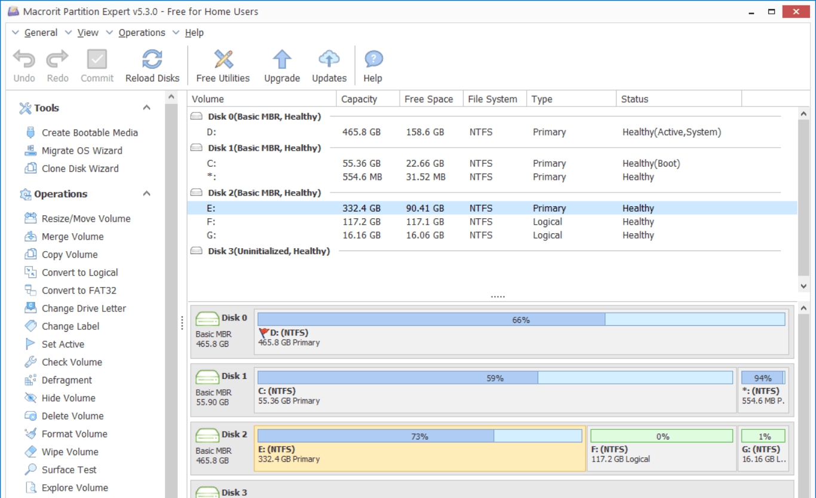Select the Reload Disks icon
Screen dimensions: 816x498
[152, 60]
